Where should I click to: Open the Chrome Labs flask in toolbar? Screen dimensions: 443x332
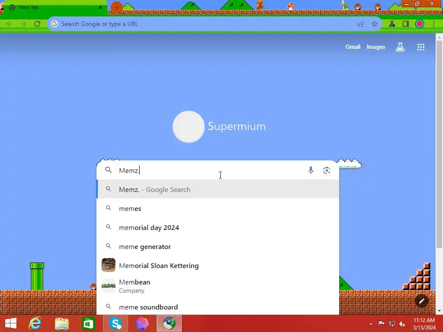(x=392, y=24)
